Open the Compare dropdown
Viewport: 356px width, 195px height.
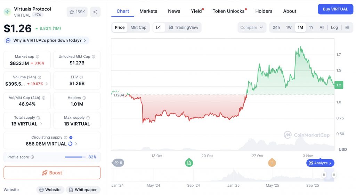point(252,28)
